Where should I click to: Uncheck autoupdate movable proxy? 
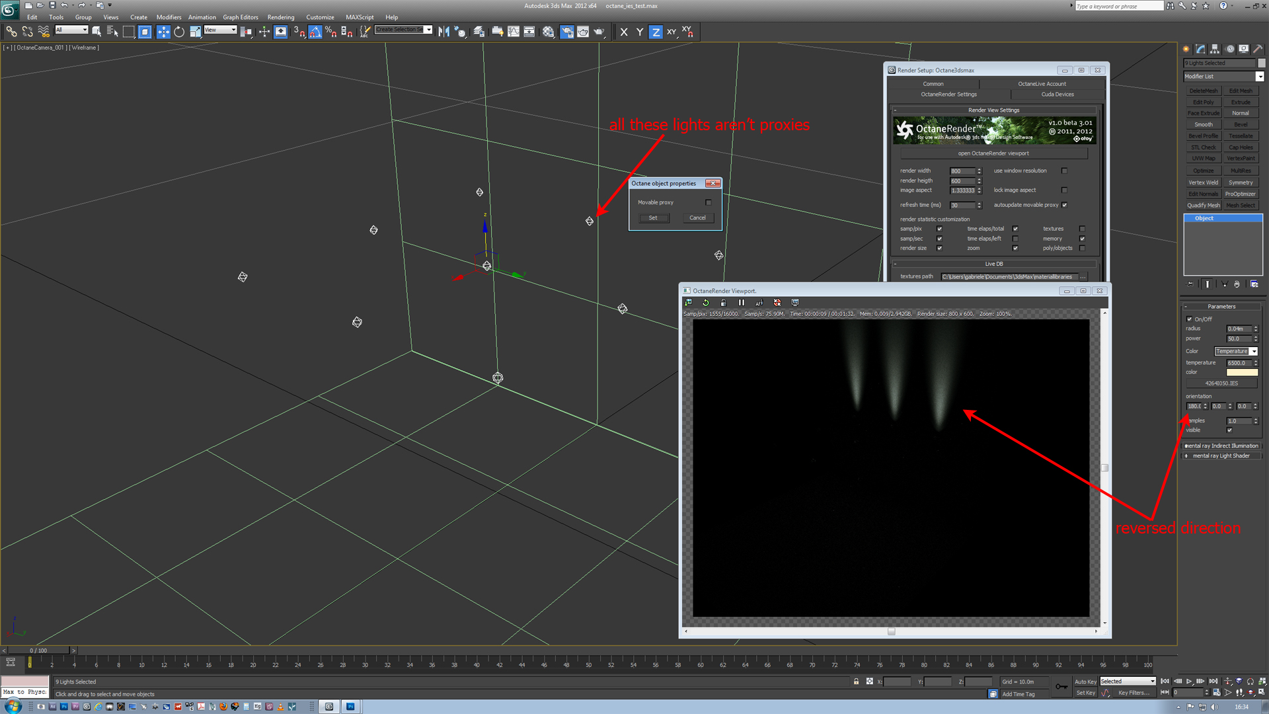point(1064,205)
